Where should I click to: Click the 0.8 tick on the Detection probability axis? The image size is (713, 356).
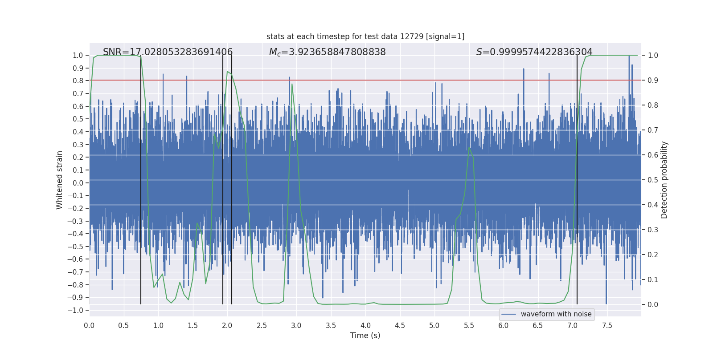pos(653,105)
